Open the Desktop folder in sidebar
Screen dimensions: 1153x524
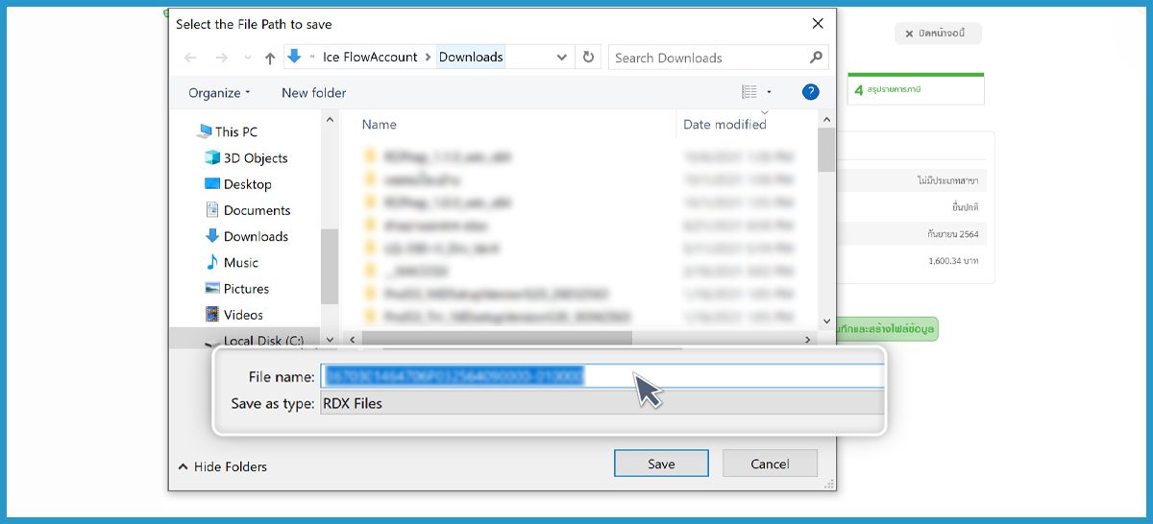coord(247,184)
